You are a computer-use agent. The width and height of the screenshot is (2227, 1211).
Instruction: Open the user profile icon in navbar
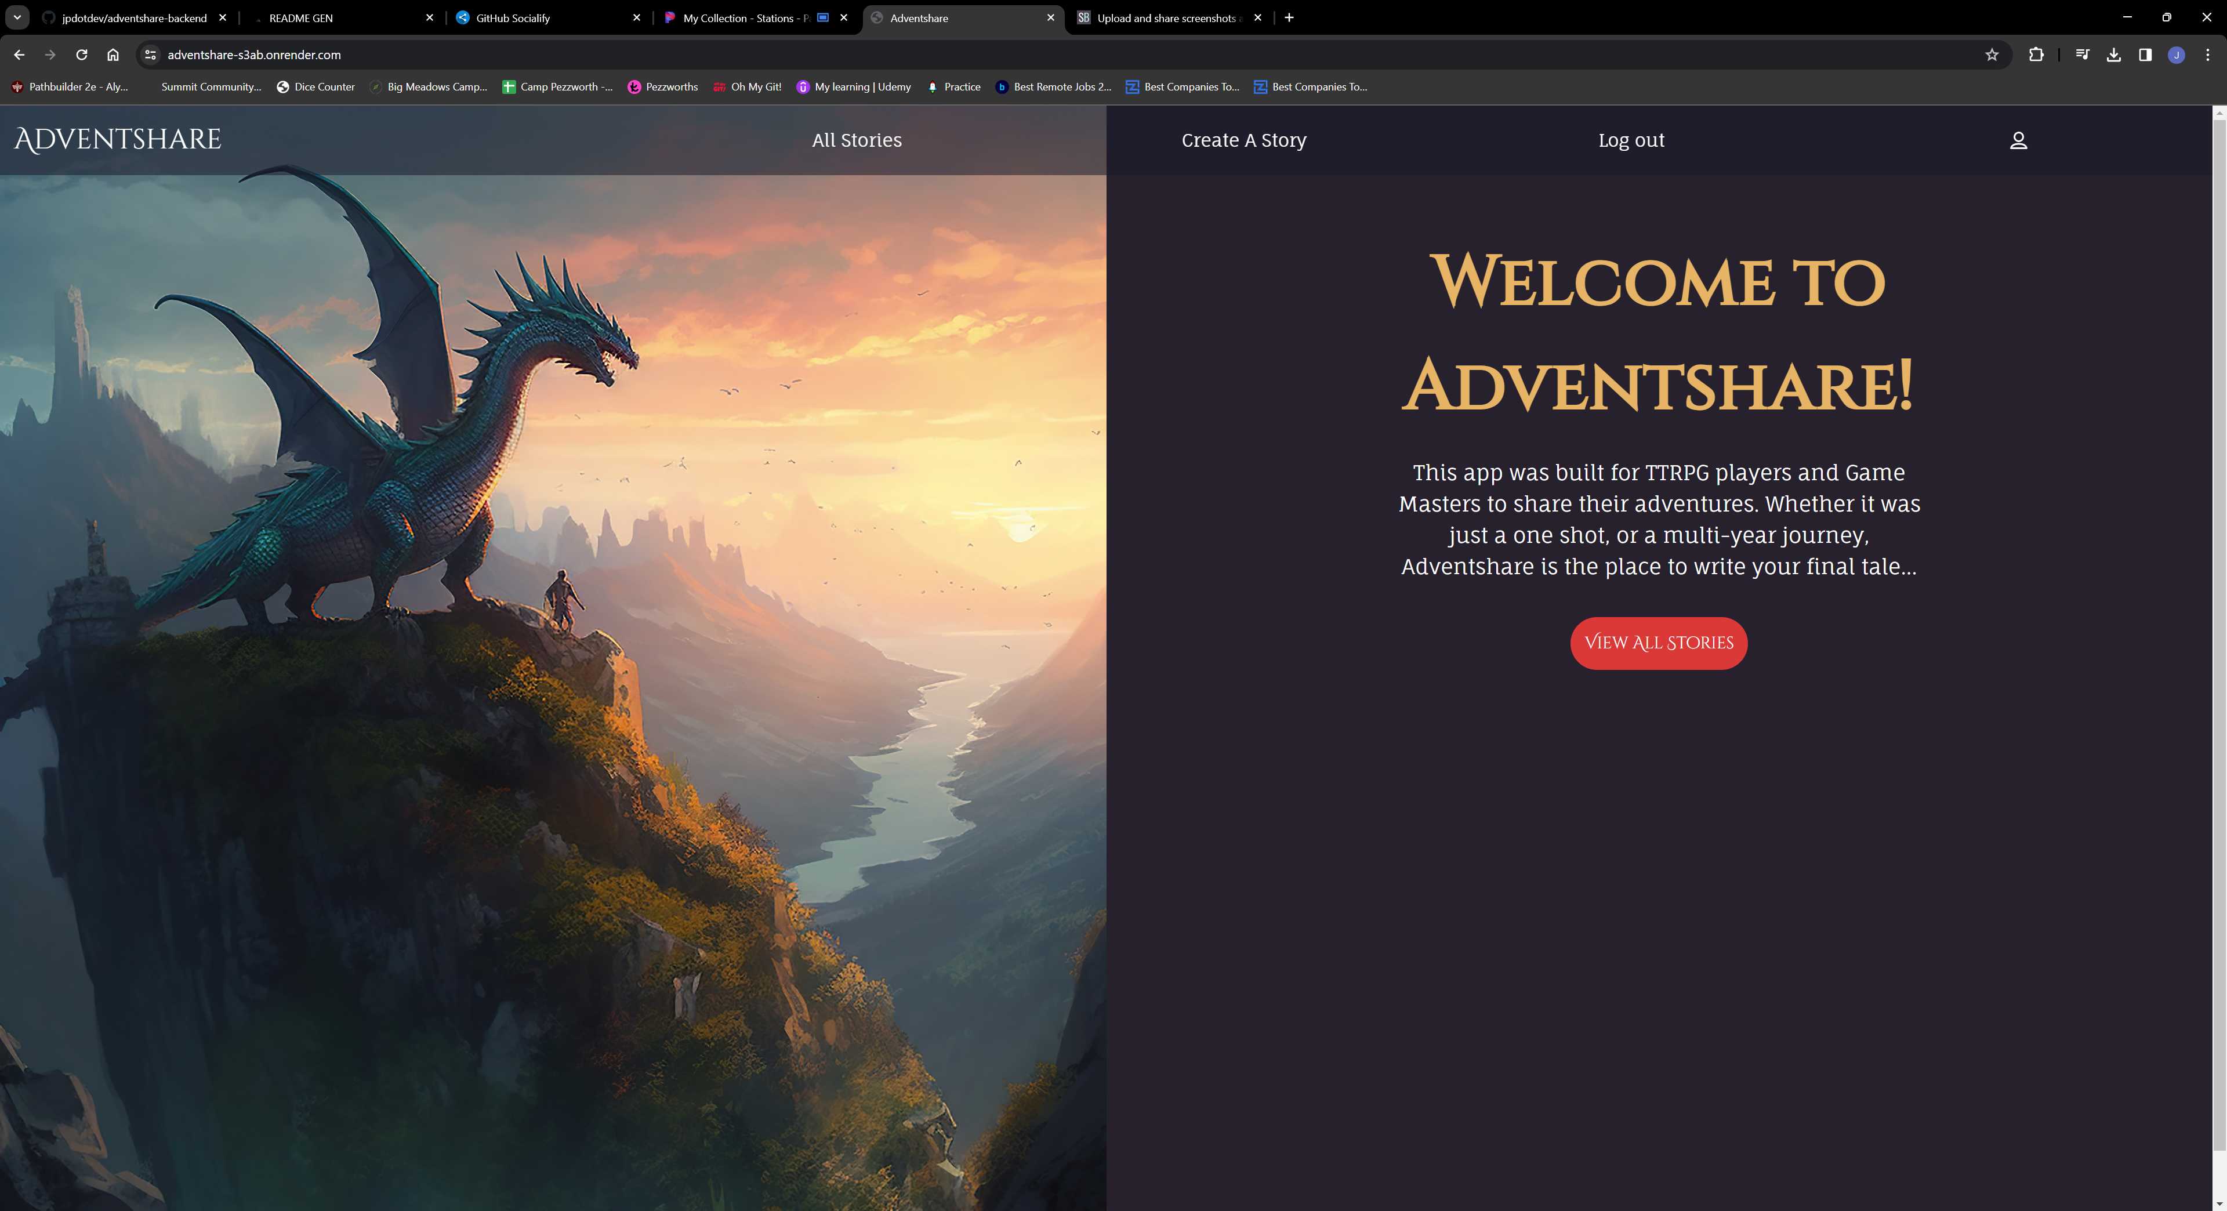click(x=2018, y=140)
